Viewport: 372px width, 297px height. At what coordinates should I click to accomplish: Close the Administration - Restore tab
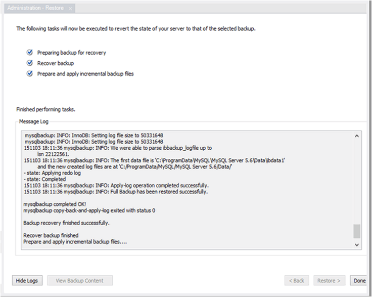click(x=70, y=9)
